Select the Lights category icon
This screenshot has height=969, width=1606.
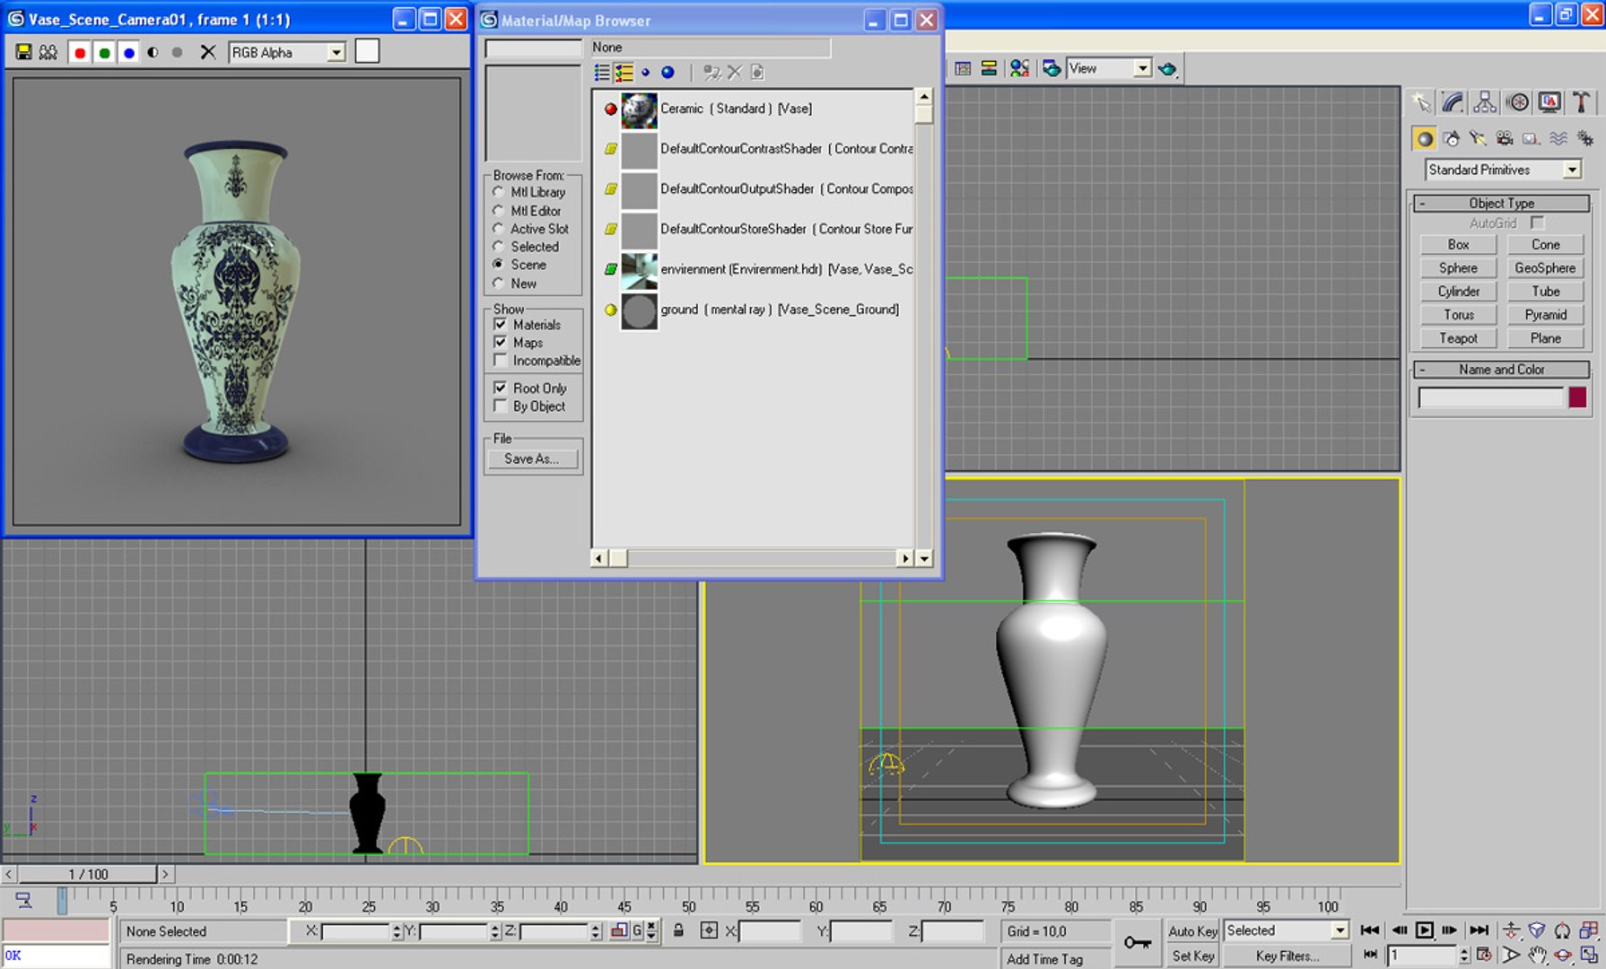(x=1478, y=138)
